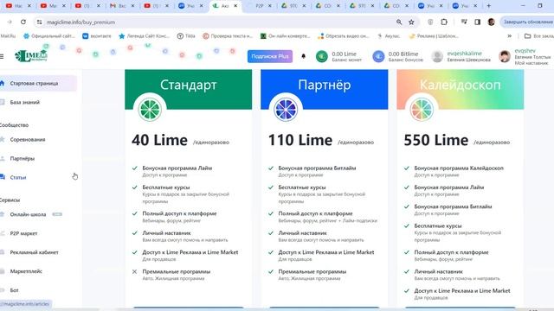
Task: Toggle the hamburger sidebar menu
Action: (2, 56)
